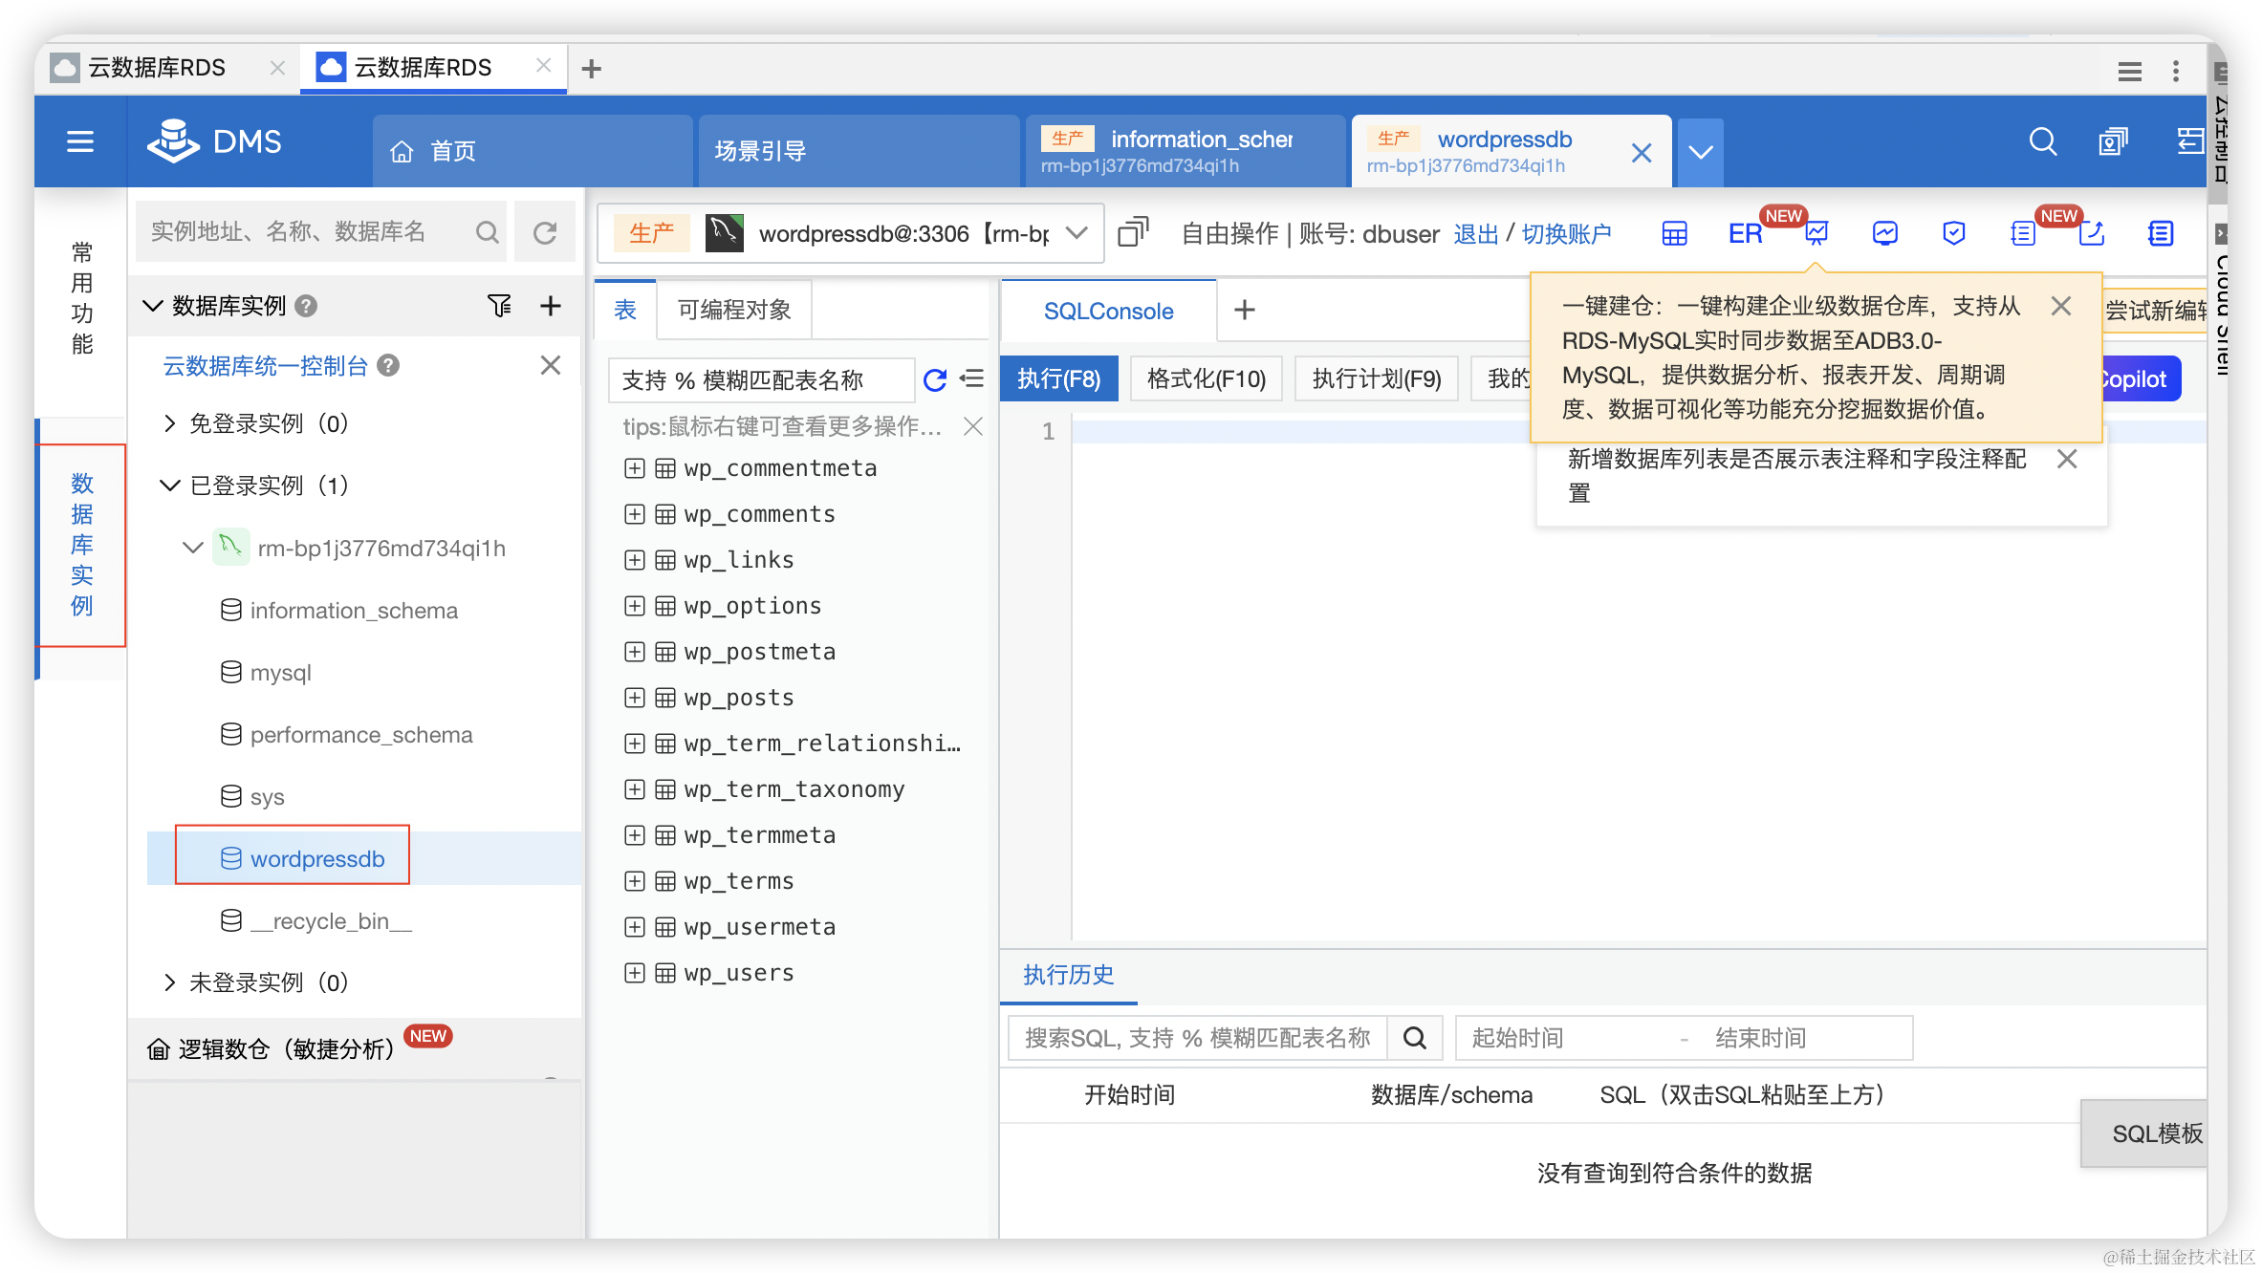
Task: Open the DMS hamburger menu
Action: coord(80,141)
